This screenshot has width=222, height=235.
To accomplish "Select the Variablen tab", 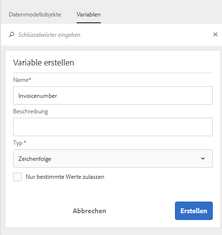I will [89, 15].
